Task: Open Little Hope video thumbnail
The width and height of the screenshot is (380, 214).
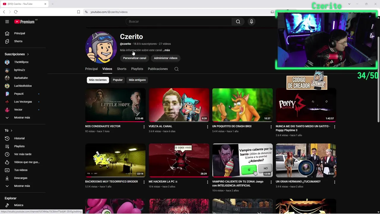Action: [115, 105]
